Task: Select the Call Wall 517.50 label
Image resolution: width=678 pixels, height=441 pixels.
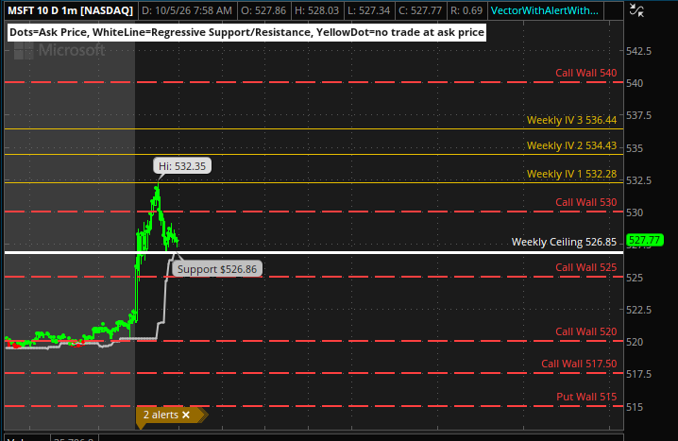Action: (x=579, y=364)
